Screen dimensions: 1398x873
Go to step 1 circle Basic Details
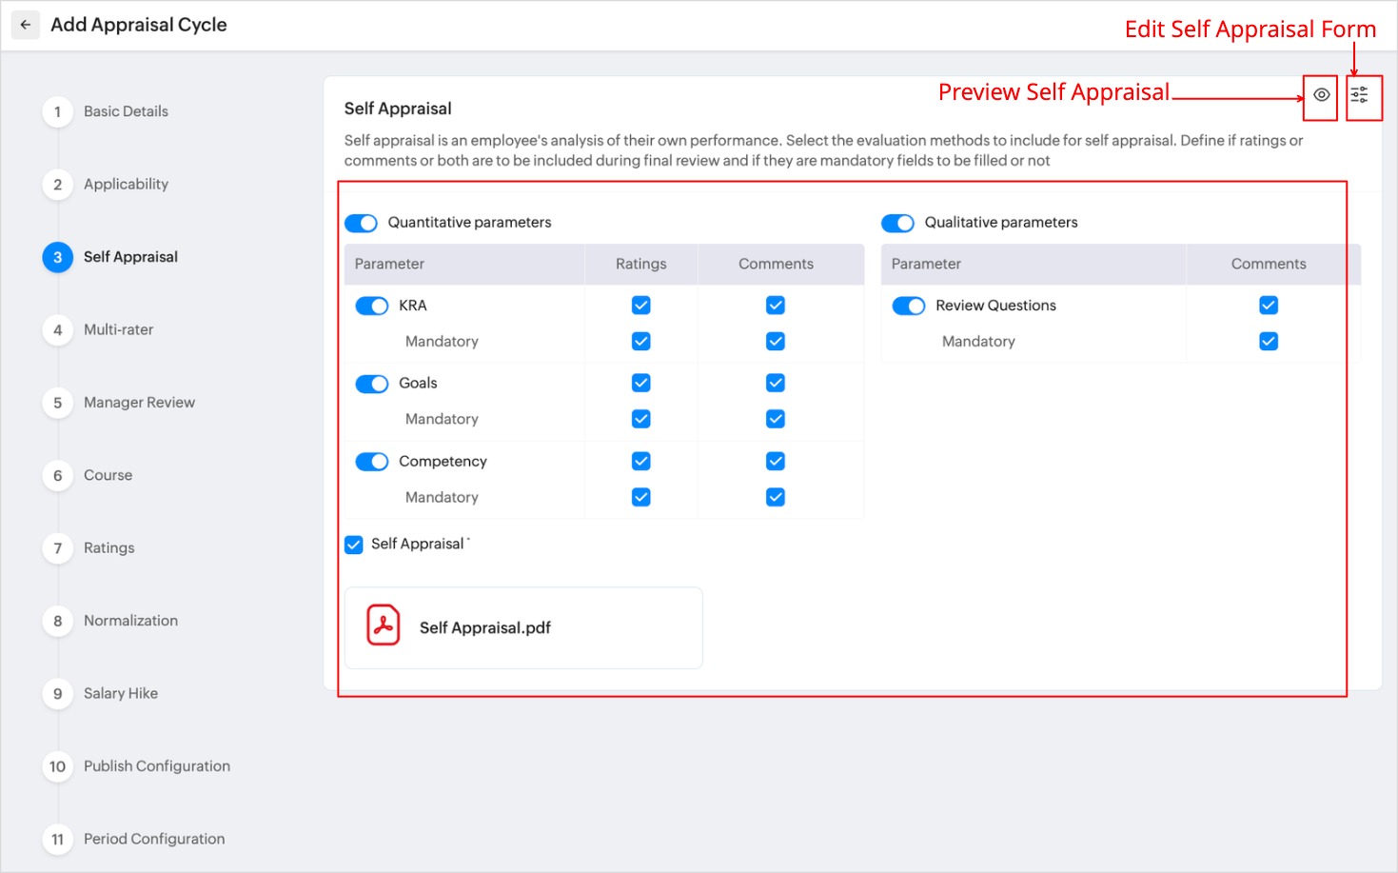click(58, 111)
